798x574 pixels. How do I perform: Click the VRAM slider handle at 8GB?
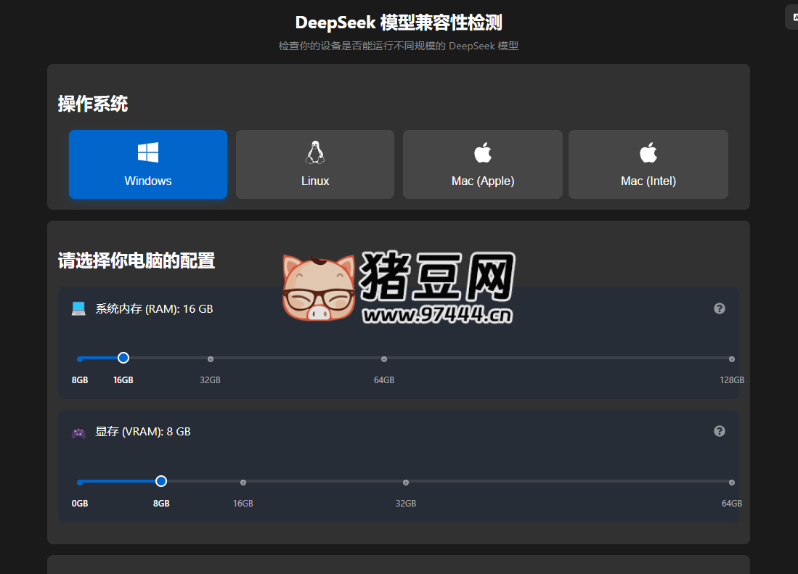click(x=160, y=480)
